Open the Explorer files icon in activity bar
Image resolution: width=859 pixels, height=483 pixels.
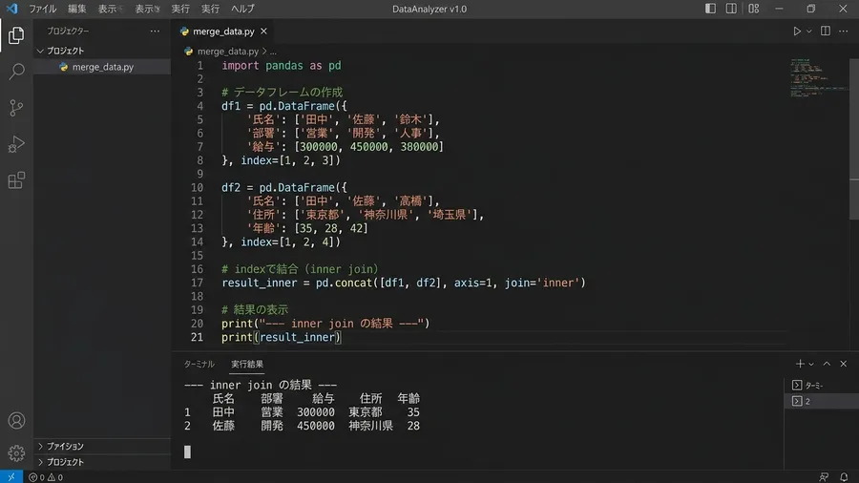point(16,35)
